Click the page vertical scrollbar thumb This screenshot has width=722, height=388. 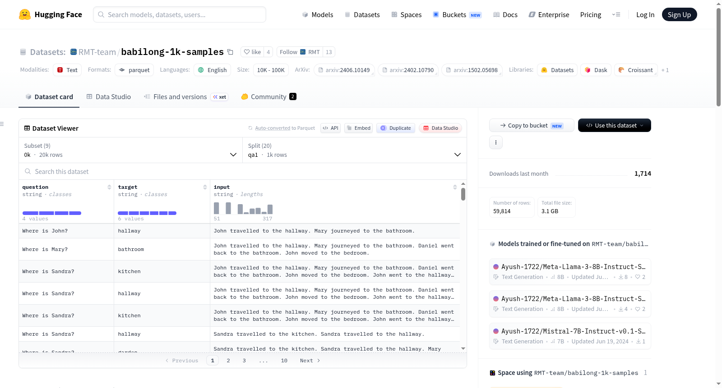[x=718, y=57]
